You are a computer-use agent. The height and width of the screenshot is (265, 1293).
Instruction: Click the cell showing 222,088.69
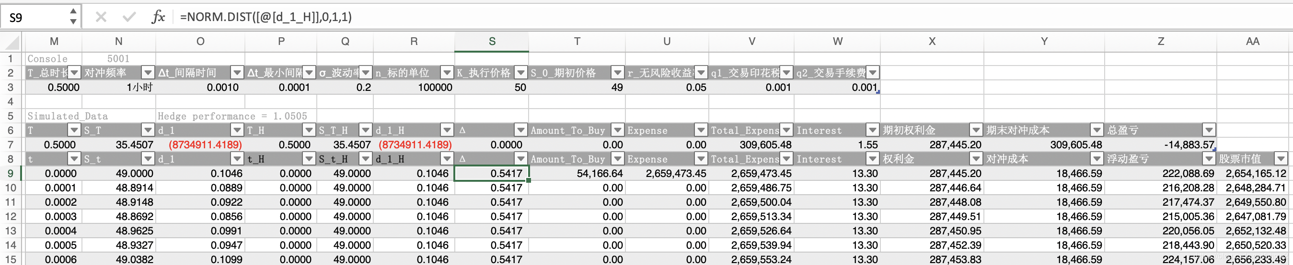(x=1160, y=173)
